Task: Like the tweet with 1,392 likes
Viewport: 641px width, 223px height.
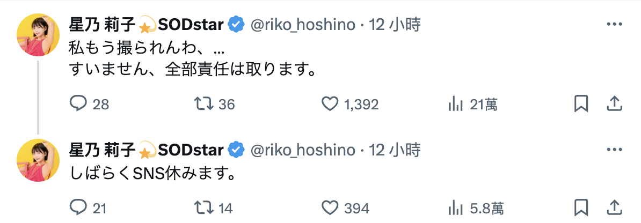Action: click(x=330, y=104)
